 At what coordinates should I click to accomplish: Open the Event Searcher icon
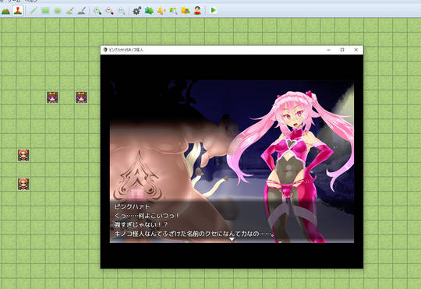[173, 11]
